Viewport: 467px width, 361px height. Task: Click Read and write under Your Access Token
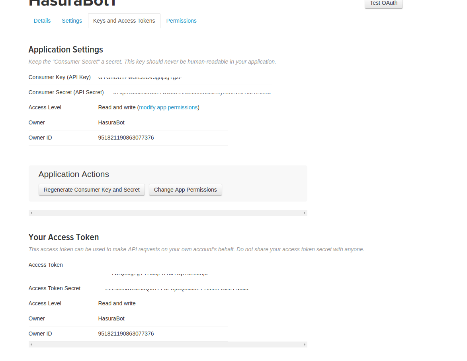click(117, 303)
